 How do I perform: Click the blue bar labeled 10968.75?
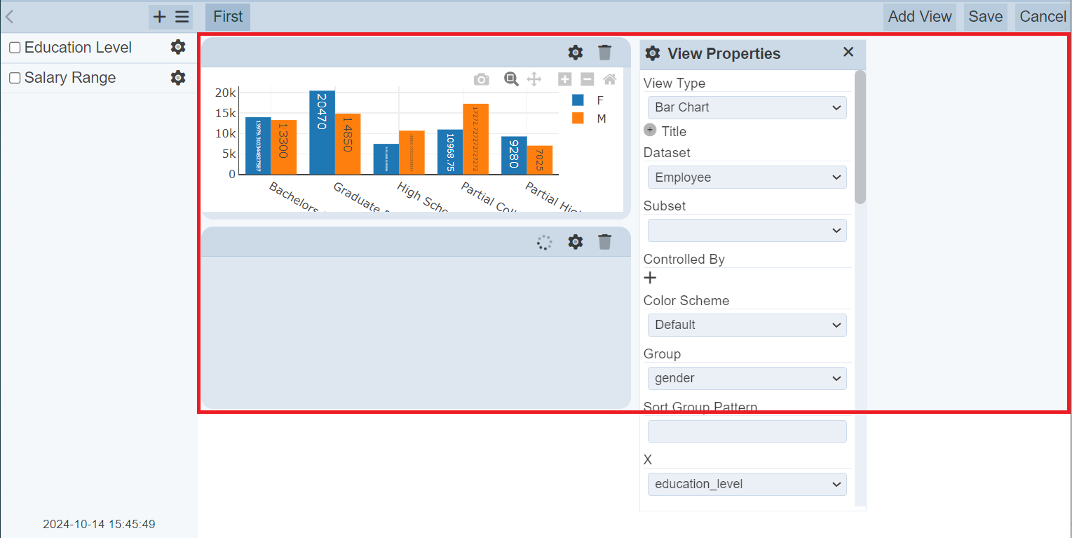[450, 152]
